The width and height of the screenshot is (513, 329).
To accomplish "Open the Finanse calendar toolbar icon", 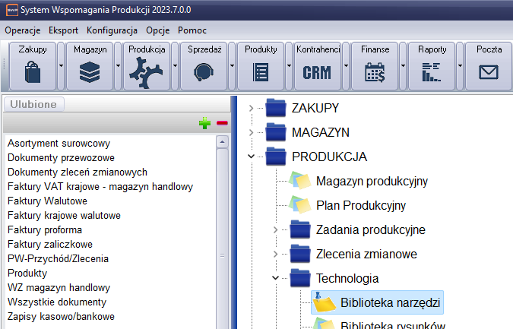I will point(374,72).
